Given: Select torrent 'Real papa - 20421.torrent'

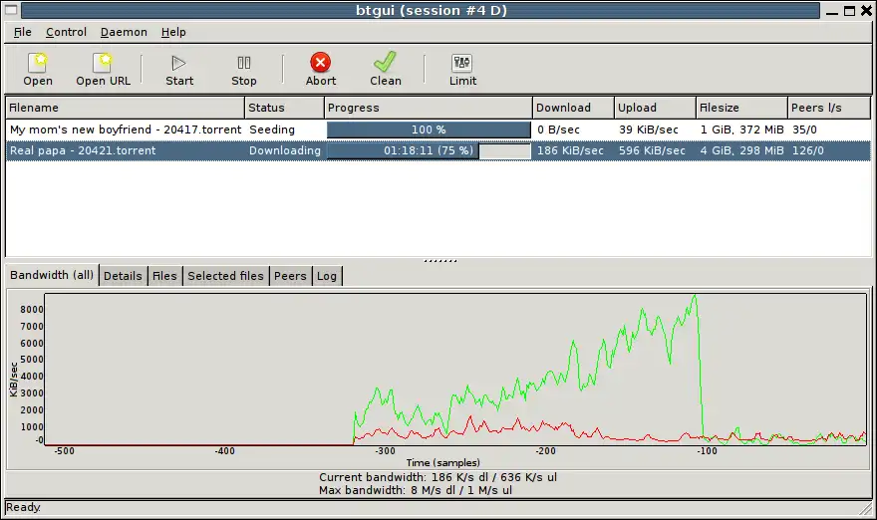Looking at the screenshot, I should pyautogui.click(x=83, y=150).
